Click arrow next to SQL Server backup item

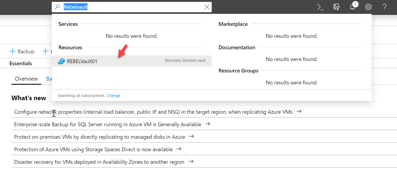pyautogui.click(x=208, y=124)
